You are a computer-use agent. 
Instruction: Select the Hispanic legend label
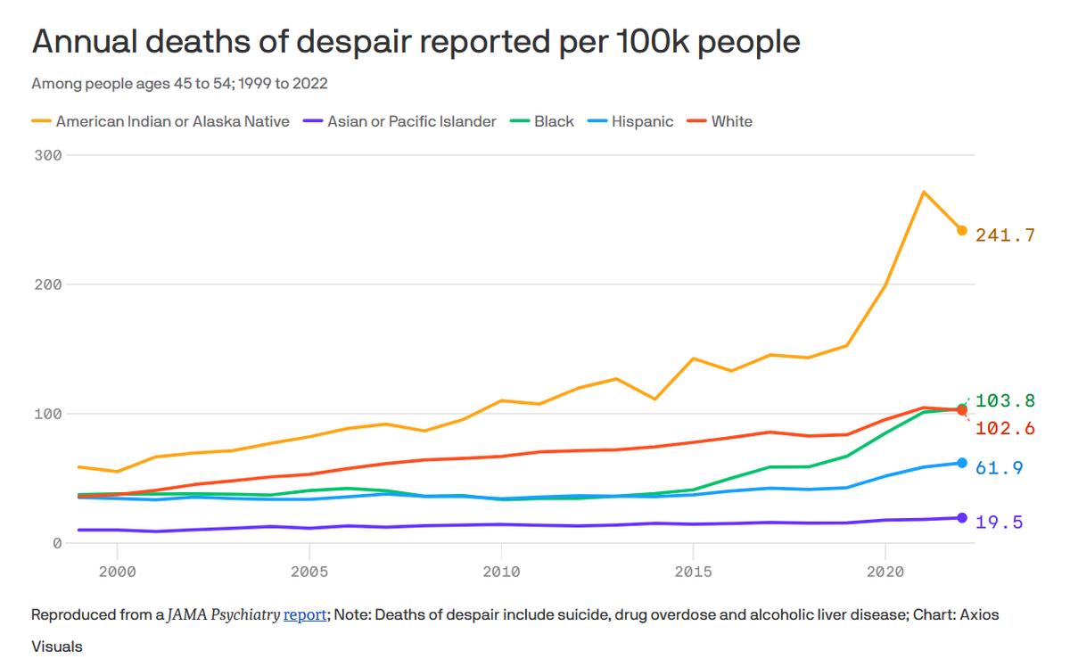click(x=642, y=121)
